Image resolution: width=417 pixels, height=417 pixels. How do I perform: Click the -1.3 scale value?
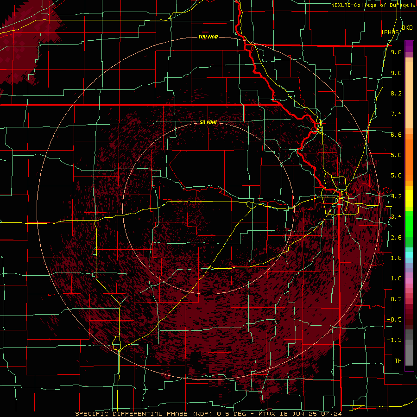[394, 340]
